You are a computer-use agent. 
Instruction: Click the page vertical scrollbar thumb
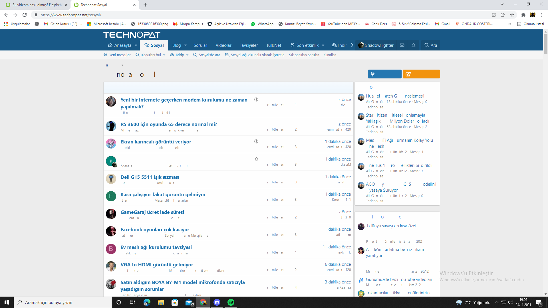click(x=545, y=44)
